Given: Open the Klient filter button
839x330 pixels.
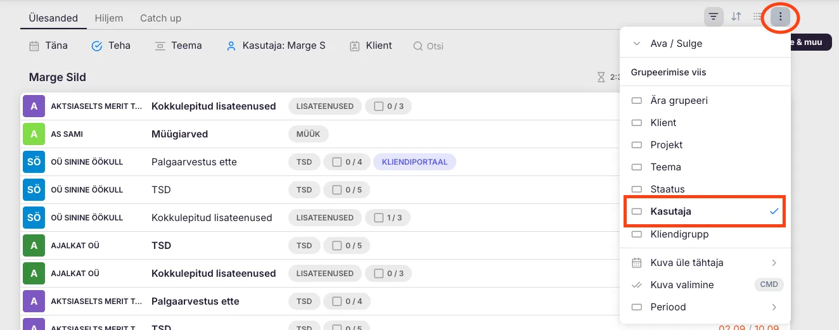Looking at the screenshot, I should (371, 46).
